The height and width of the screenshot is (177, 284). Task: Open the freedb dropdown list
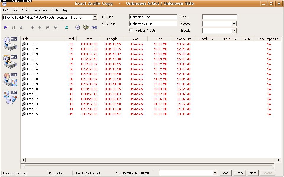[234, 31]
